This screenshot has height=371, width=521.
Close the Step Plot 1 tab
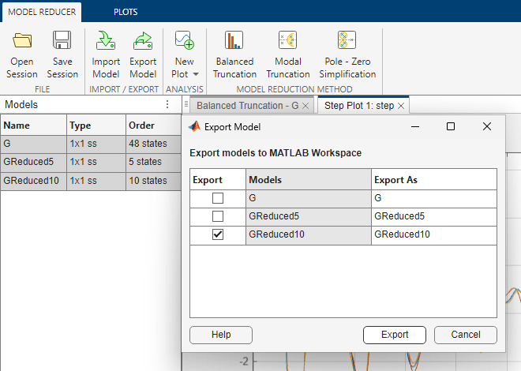pos(401,105)
